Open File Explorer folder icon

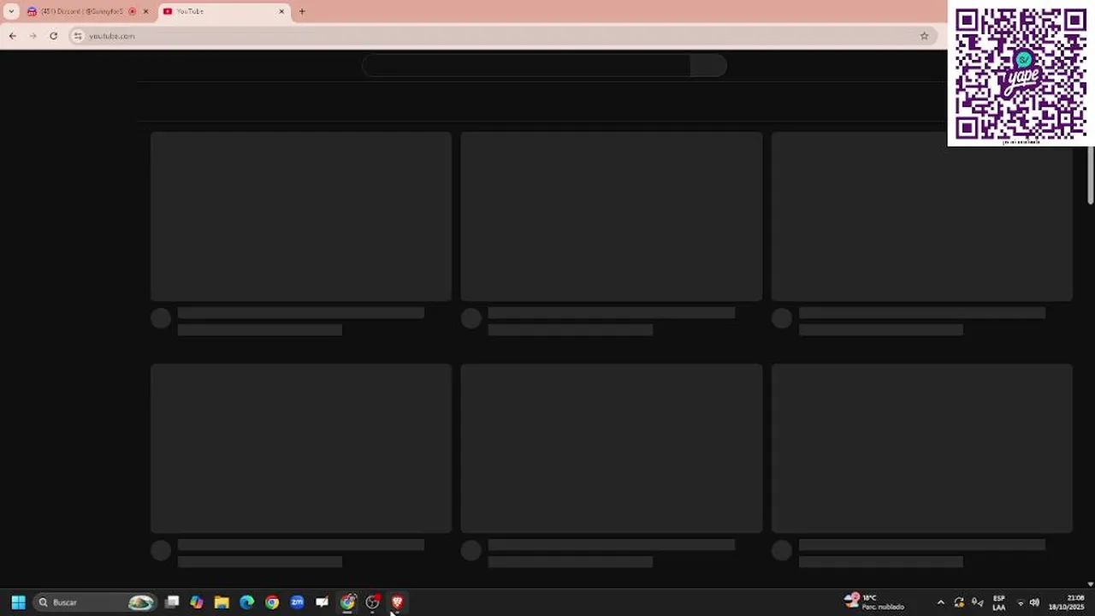click(x=222, y=602)
